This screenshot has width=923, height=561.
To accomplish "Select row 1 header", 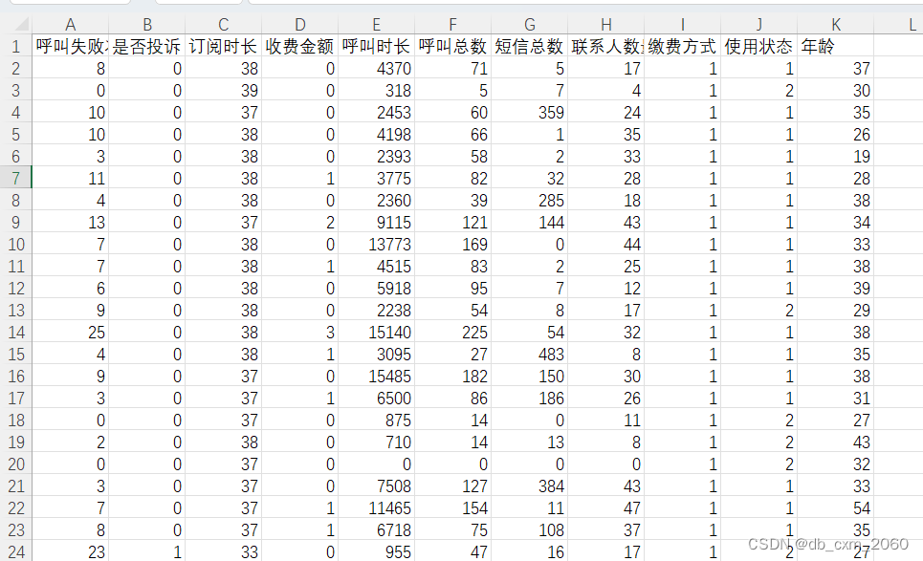I will pos(16,46).
